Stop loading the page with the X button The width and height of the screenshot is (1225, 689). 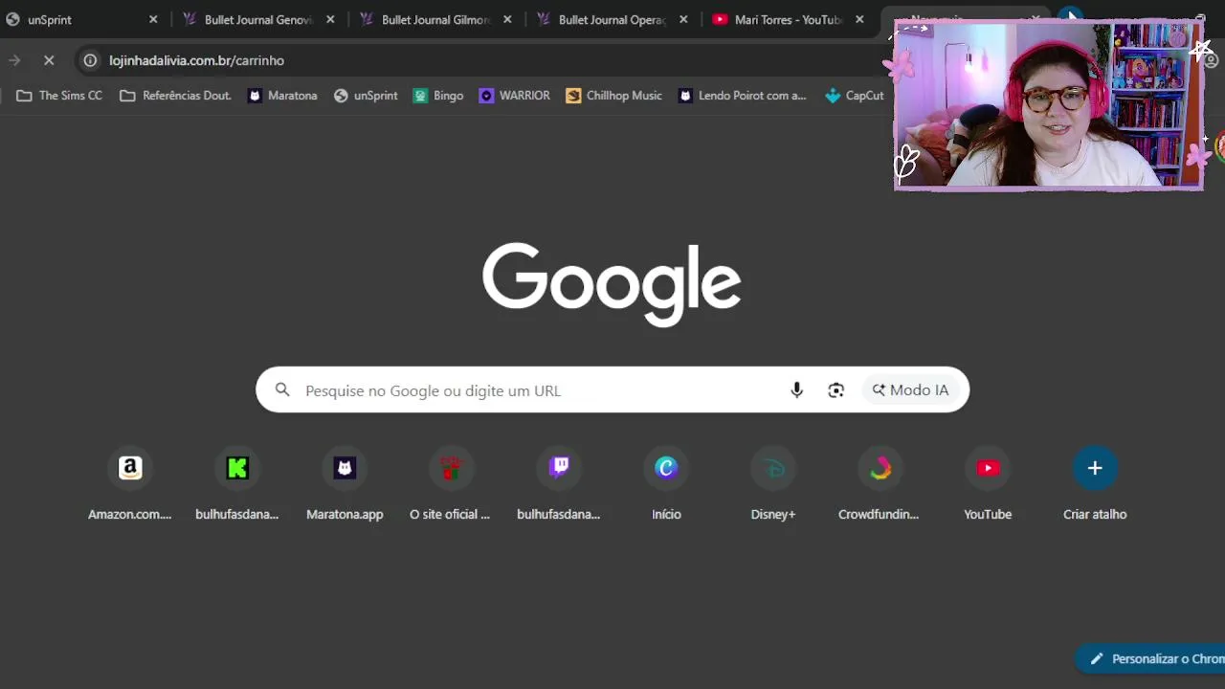[x=49, y=60]
